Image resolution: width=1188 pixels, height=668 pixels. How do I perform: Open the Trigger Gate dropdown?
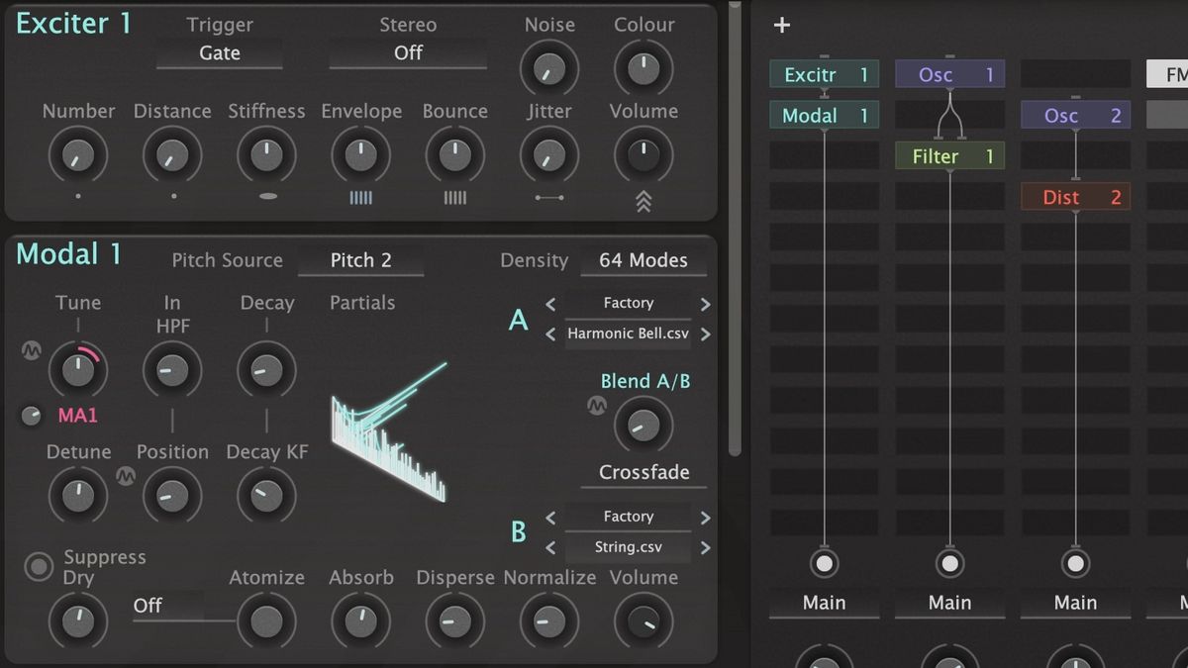tap(220, 53)
